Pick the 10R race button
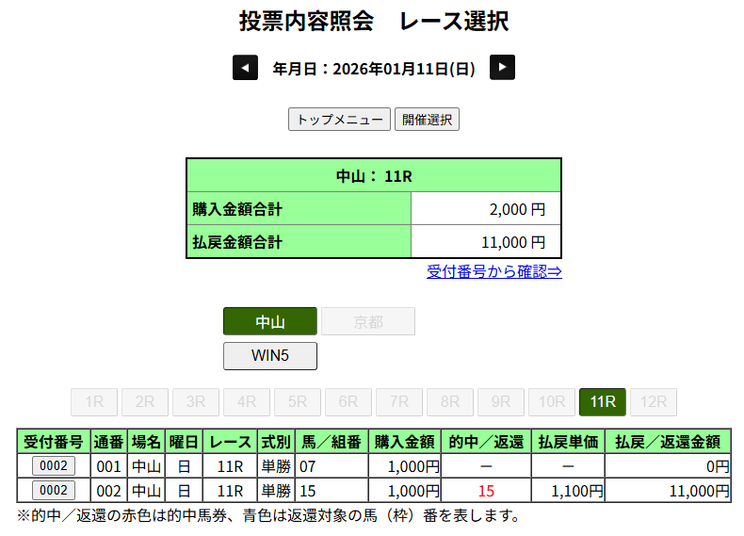The image size is (744, 536). [552, 402]
